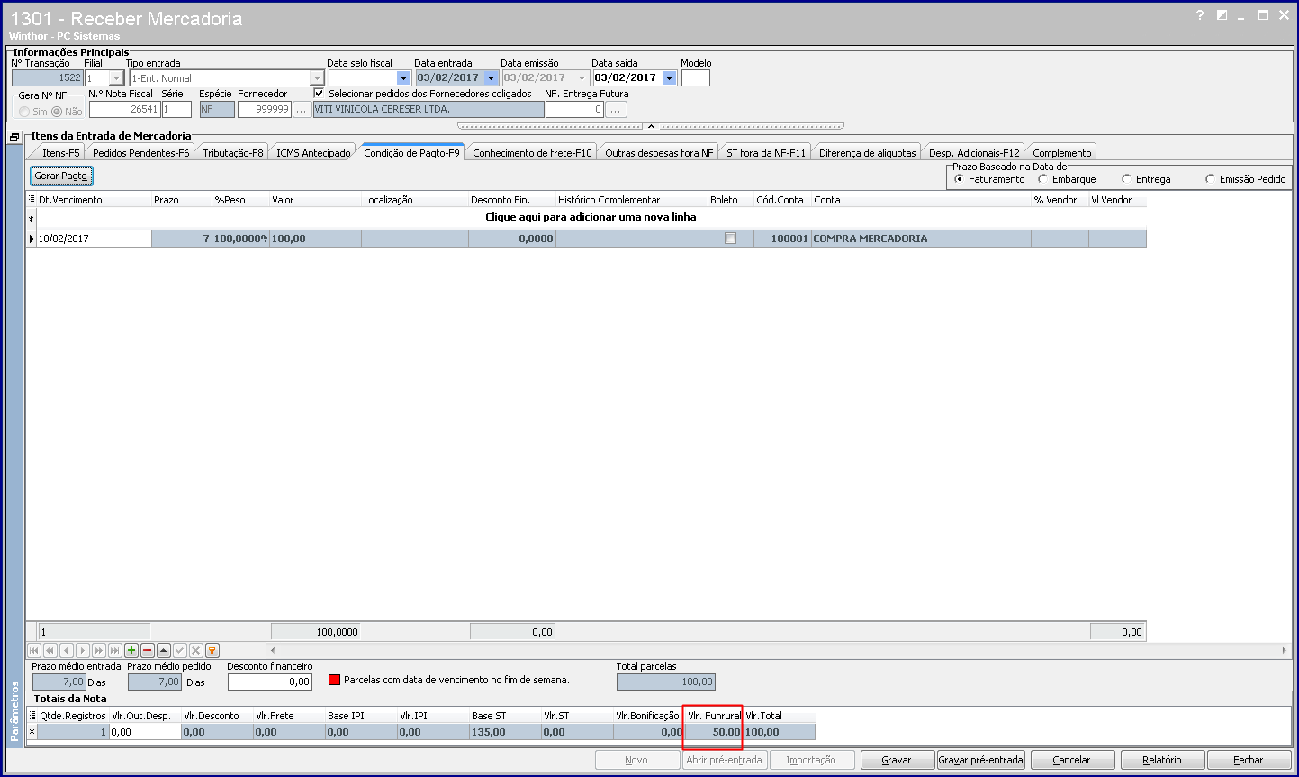Cancel edit with the X navigator icon
Image resolution: width=1299 pixels, height=777 pixels.
[196, 650]
